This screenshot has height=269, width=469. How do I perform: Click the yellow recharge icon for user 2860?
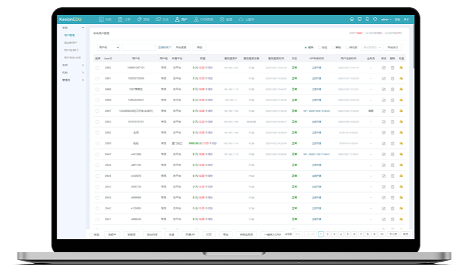[x=401, y=89]
